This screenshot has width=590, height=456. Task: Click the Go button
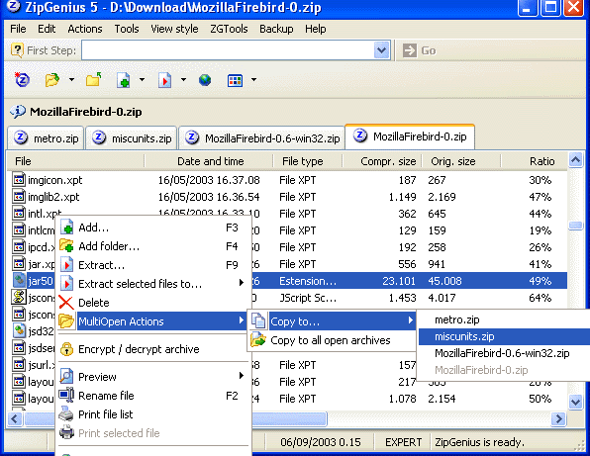419,50
